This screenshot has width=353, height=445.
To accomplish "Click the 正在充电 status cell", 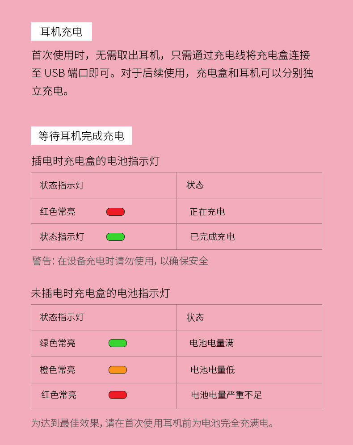I will 207,212.
